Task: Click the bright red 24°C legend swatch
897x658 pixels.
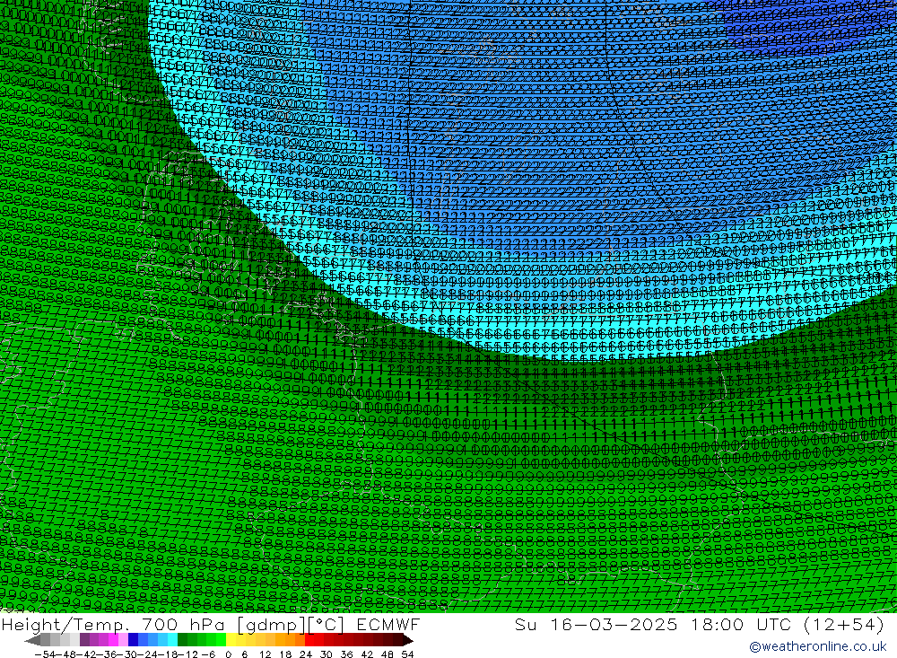Action: point(309,640)
